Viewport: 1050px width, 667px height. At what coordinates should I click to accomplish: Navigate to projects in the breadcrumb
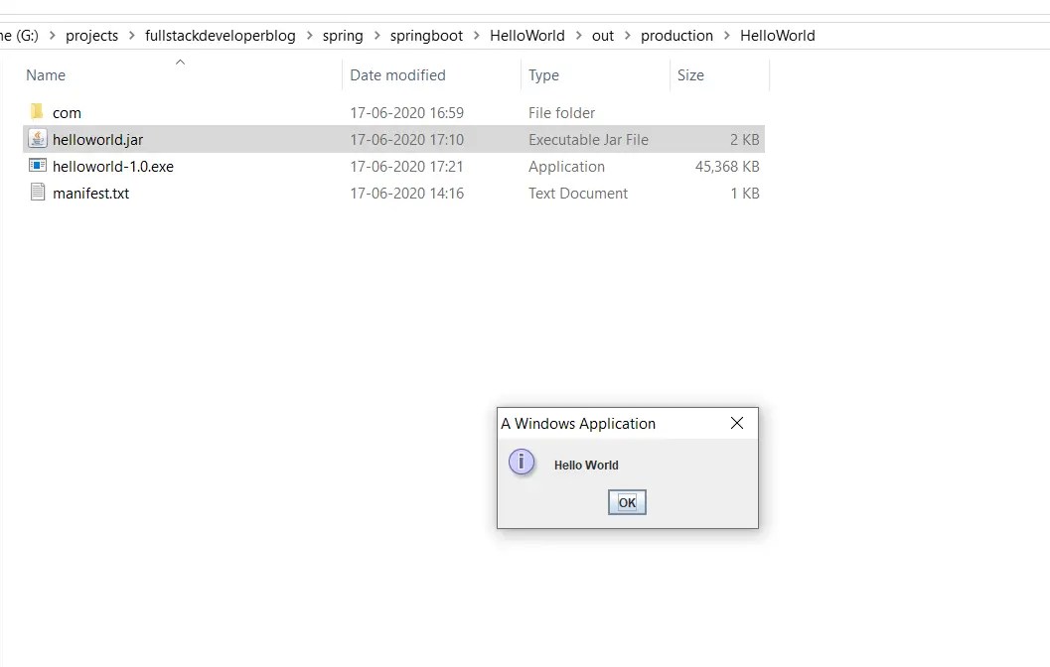(x=91, y=36)
